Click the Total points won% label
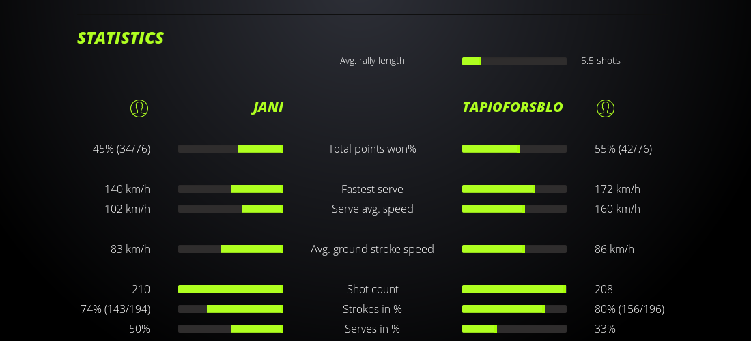The width and height of the screenshot is (751, 341). click(x=372, y=149)
